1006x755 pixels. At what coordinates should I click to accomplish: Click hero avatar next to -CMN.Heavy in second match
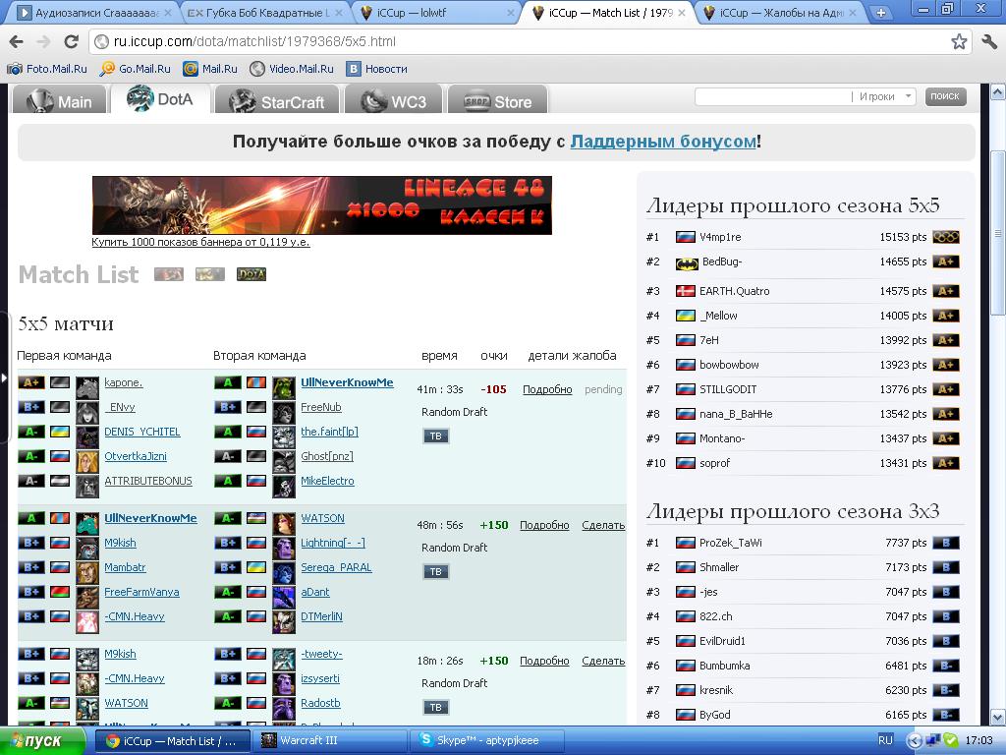click(87, 621)
